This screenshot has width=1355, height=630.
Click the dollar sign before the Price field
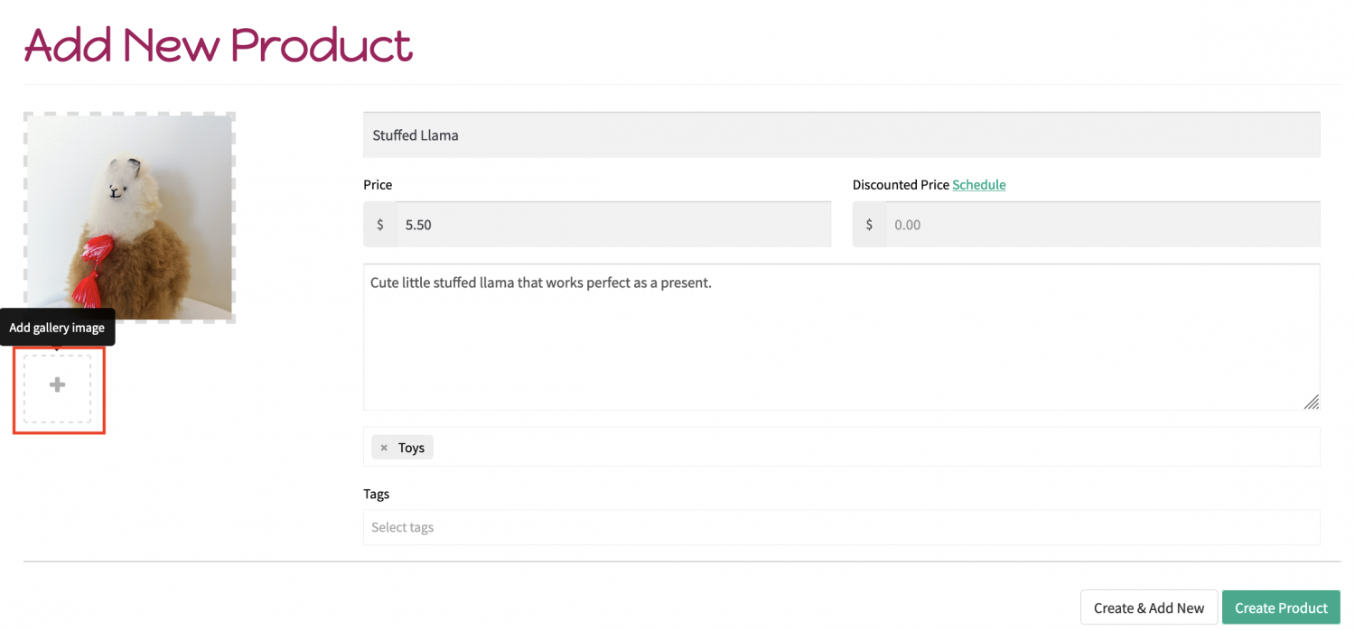(x=380, y=225)
